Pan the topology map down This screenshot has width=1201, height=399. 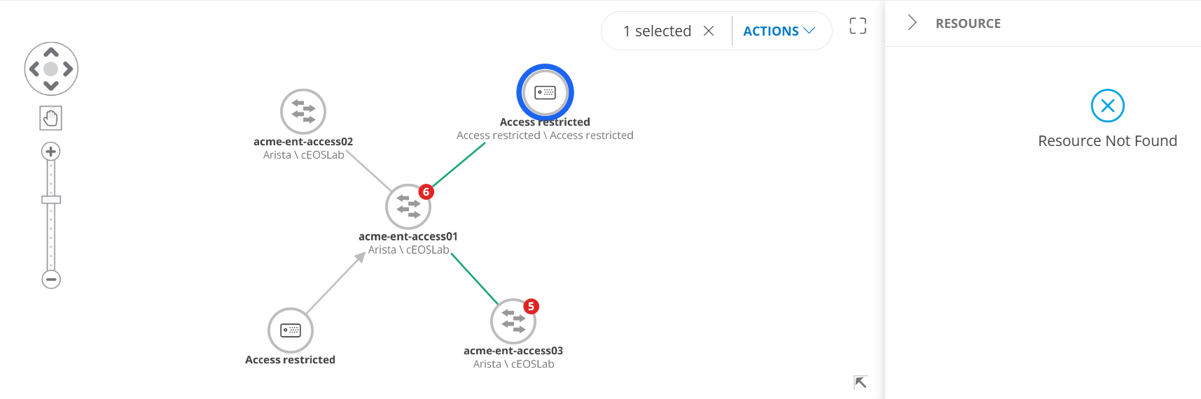coord(51,85)
